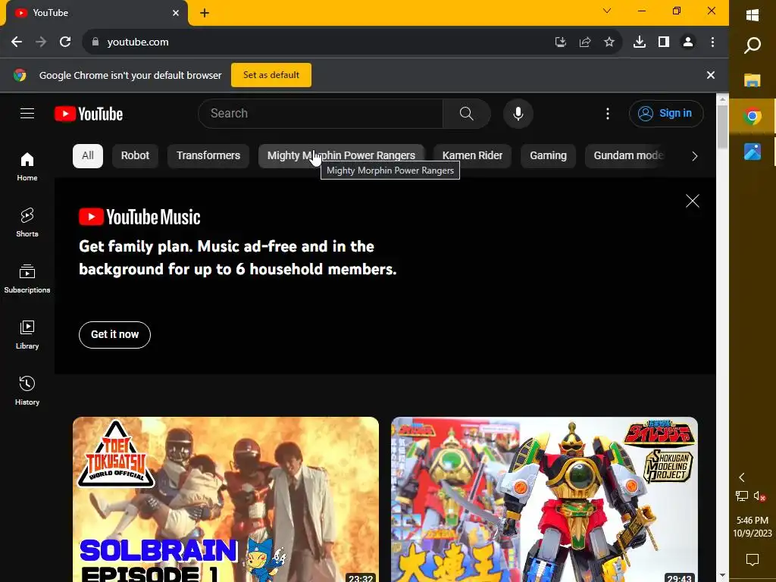776x582 pixels.
Task: Select the All filter chip
Action: point(88,155)
